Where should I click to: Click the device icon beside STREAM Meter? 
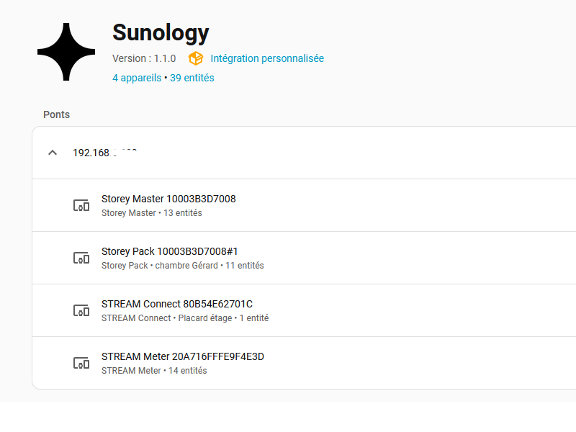81,363
